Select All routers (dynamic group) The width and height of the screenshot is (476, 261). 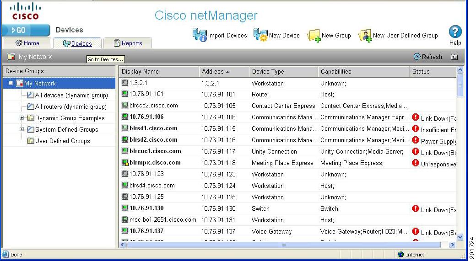point(71,107)
